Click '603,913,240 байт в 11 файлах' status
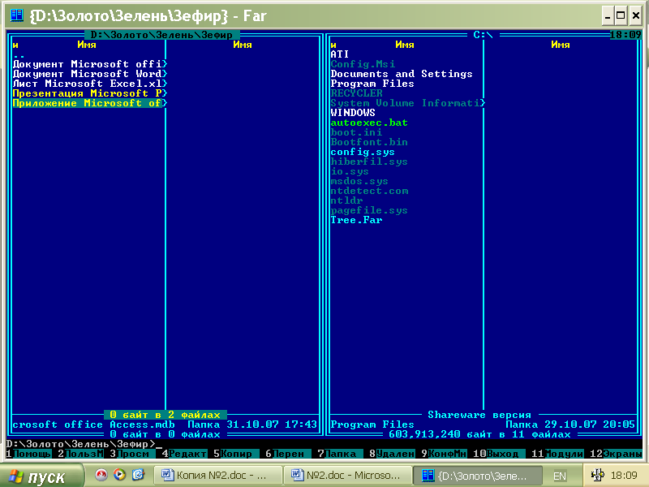 479,434
